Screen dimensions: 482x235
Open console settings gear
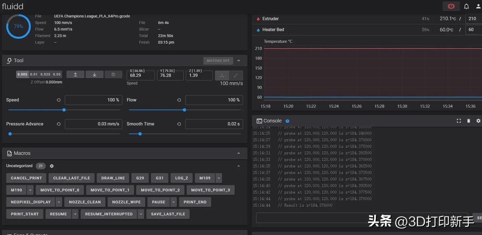pyautogui.click(x=478, y=121)
